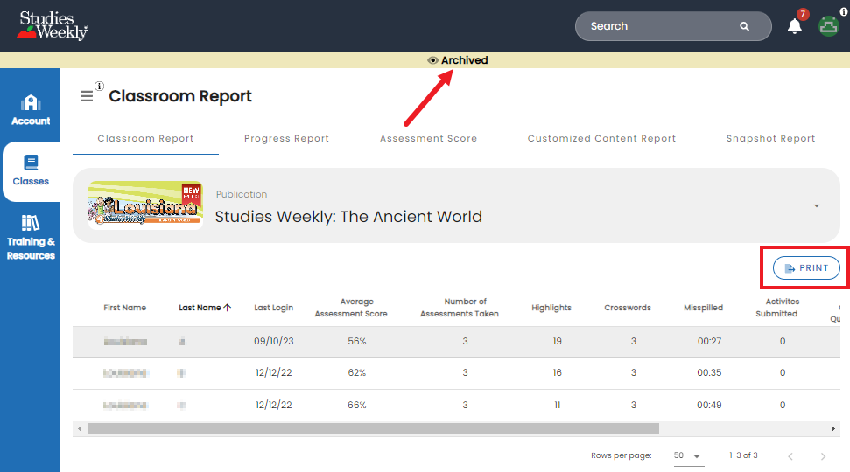Open Training & Resources in sidebar
The height and width of the screenshot is (472, 850).
click(31, 238)
